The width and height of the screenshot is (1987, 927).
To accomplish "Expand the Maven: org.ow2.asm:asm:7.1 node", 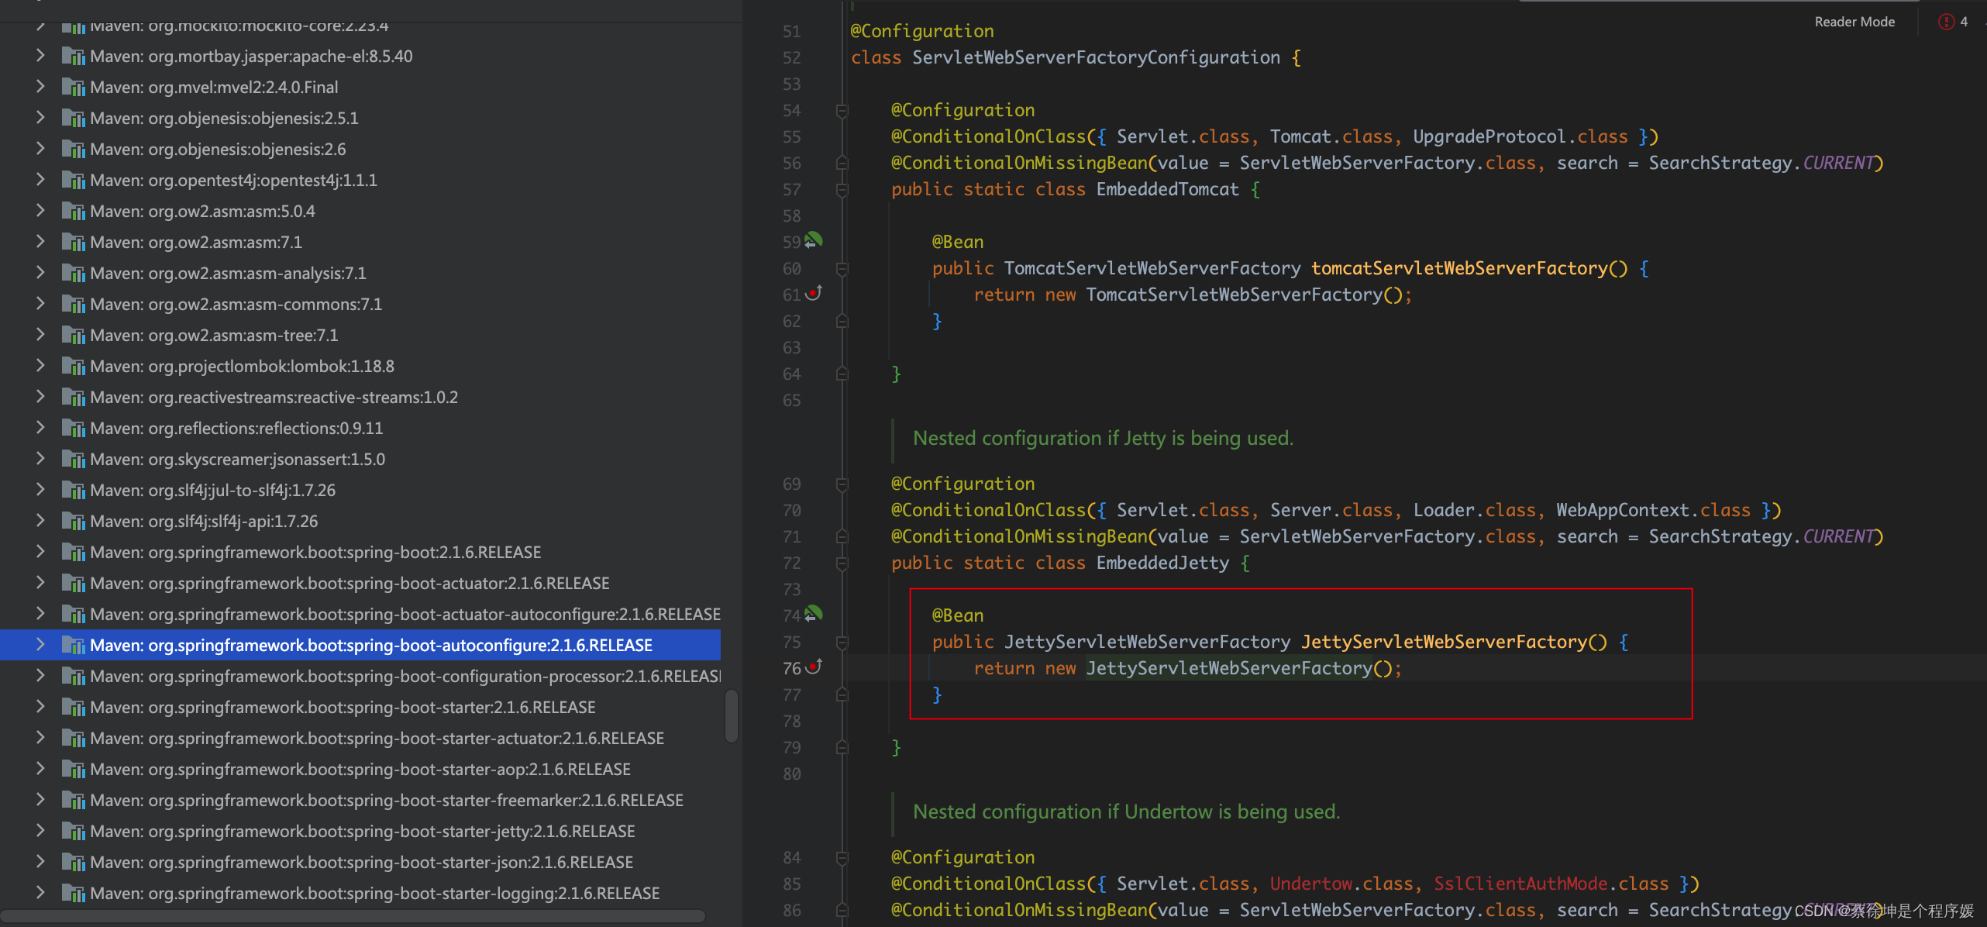I will tap(40, 242).
